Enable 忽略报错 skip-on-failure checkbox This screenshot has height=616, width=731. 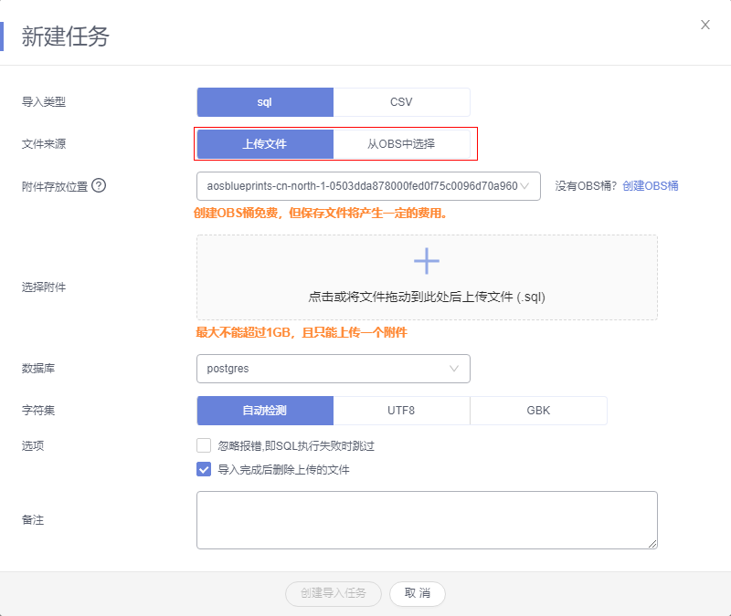click(x=204, y=446)
